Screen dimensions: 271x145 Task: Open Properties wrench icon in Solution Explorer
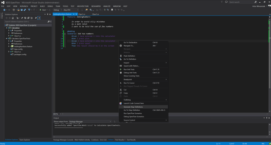(x=36, y=18)
